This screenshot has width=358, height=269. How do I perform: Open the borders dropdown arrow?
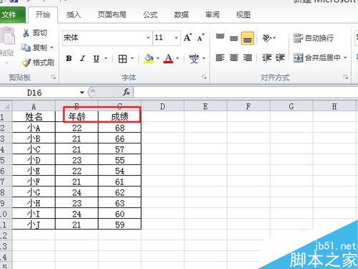pos(132,58)
